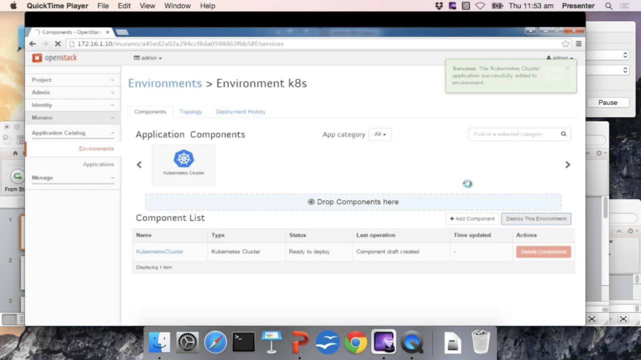Click the Spotlight search icon in menu bar

click(x=609, y=6)
